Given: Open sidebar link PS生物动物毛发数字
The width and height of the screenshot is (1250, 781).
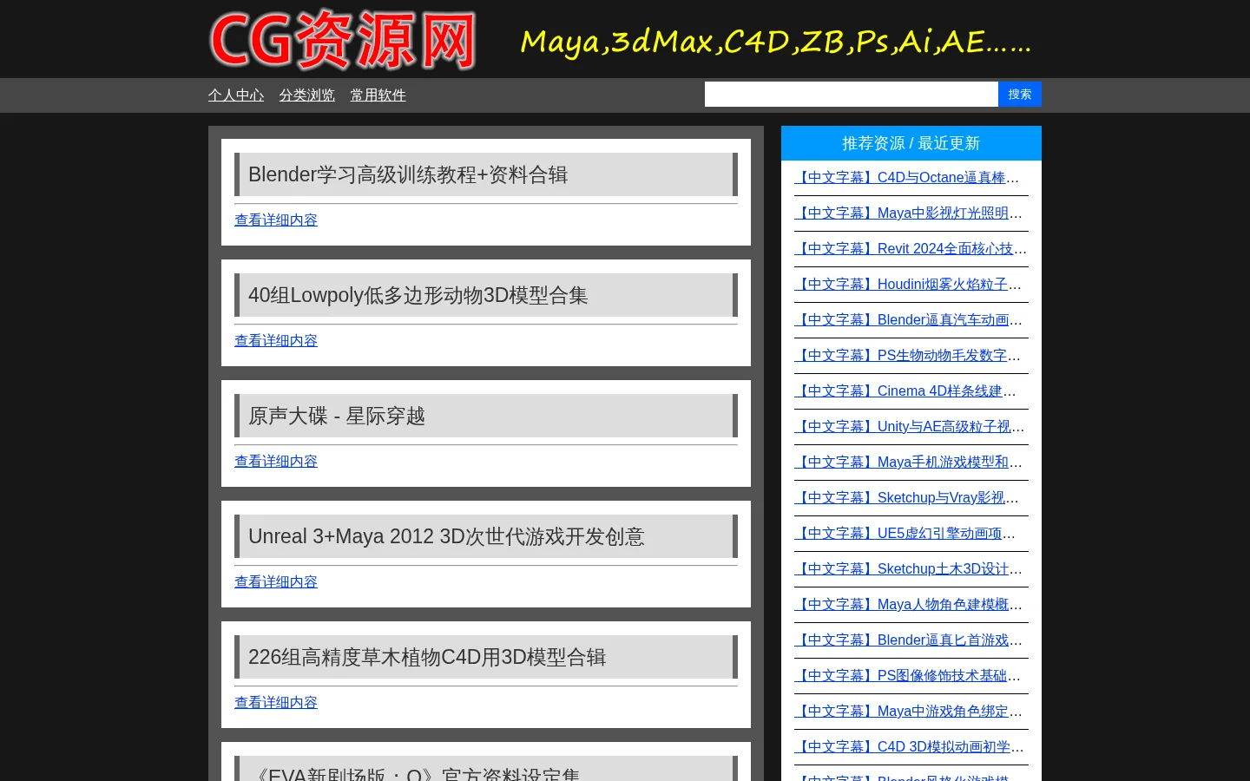Looking at the screenshot, I should [908, 356].
